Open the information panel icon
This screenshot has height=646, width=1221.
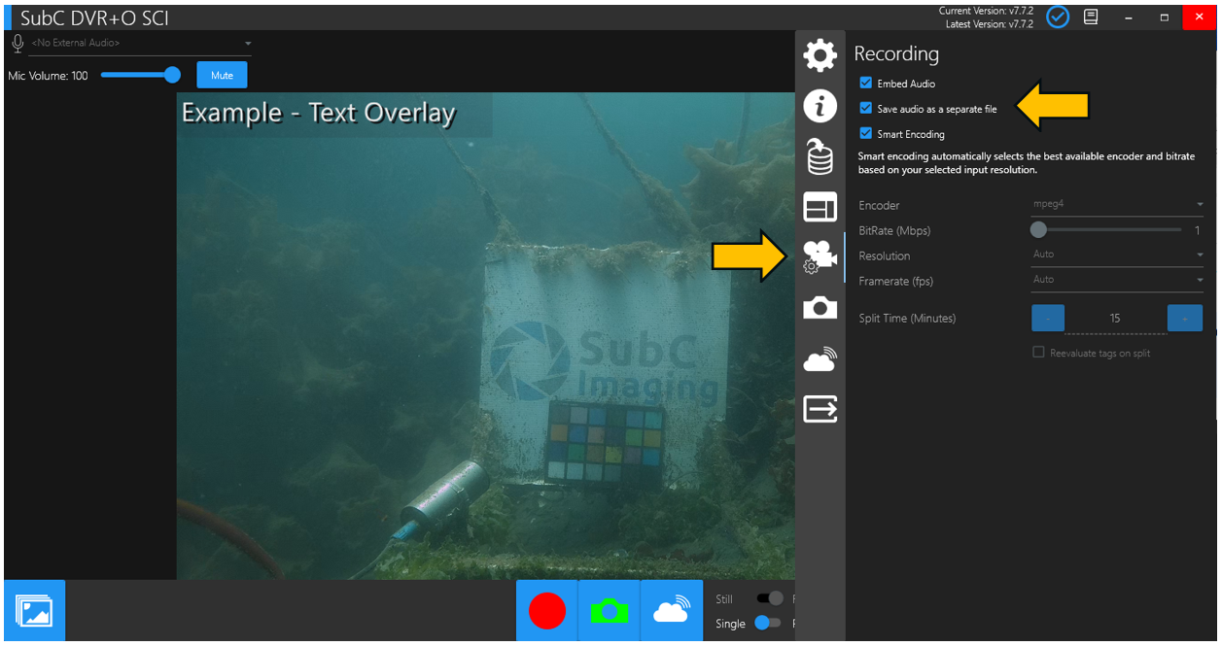tap(820, 106)
